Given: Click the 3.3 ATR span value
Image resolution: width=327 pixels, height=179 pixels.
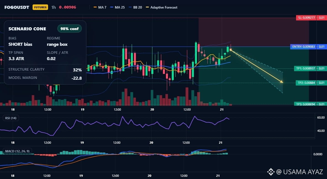Looking at the screenshot, I should tap(16, 58).
